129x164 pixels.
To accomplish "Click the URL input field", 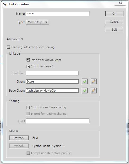I will 58,121.
